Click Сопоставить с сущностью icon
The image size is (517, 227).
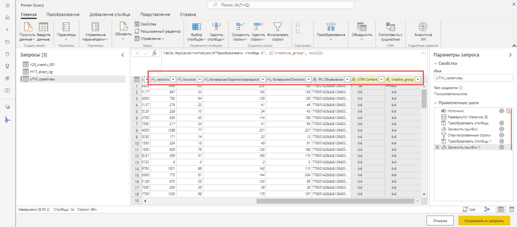(x=390, y=26)
